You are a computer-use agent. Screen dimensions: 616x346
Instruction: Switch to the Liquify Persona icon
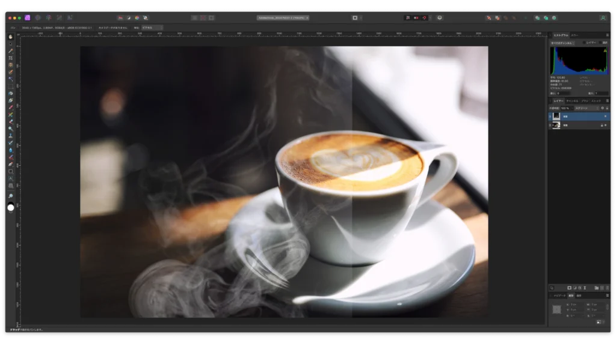pyautogui.click(x=38, y=18)
